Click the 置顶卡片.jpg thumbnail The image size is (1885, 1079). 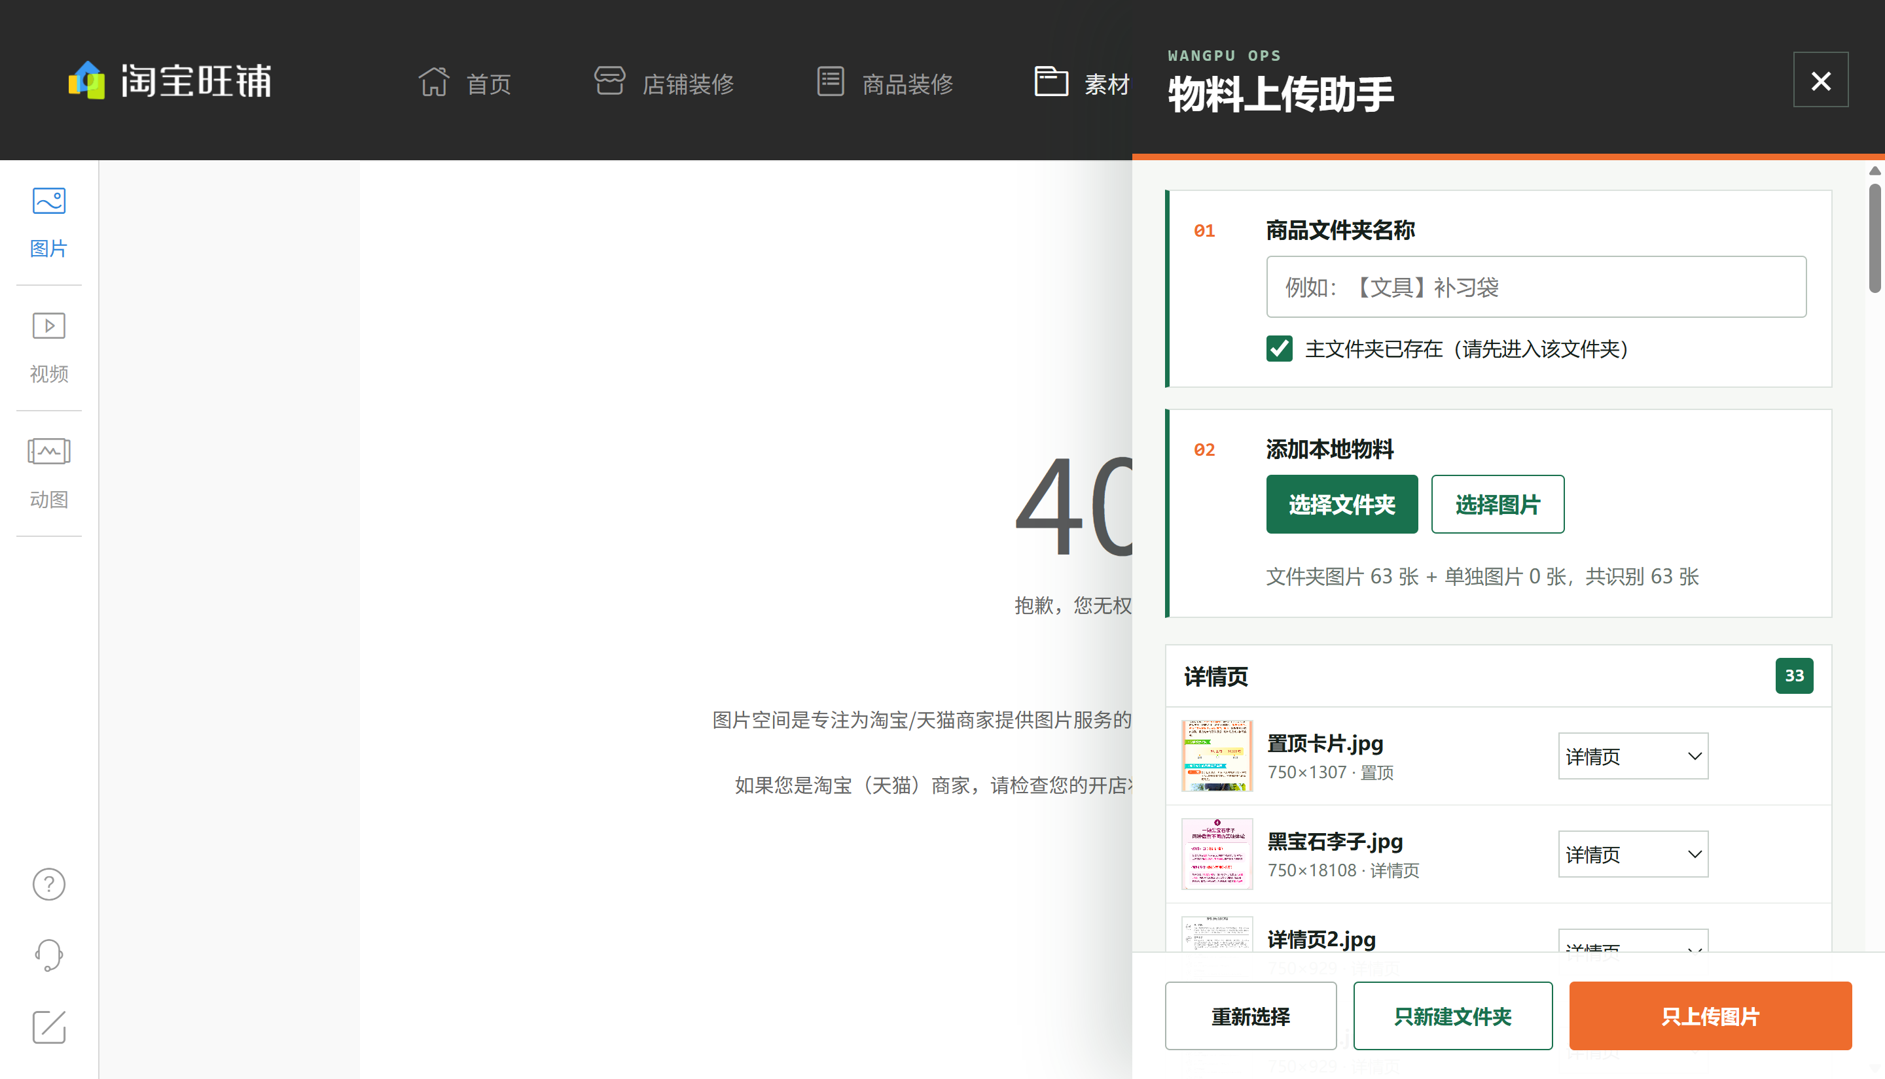[1217, 756]
